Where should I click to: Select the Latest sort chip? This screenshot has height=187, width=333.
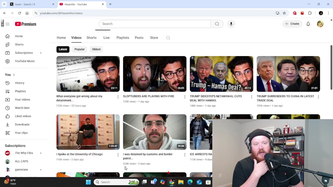coord(63,49)
